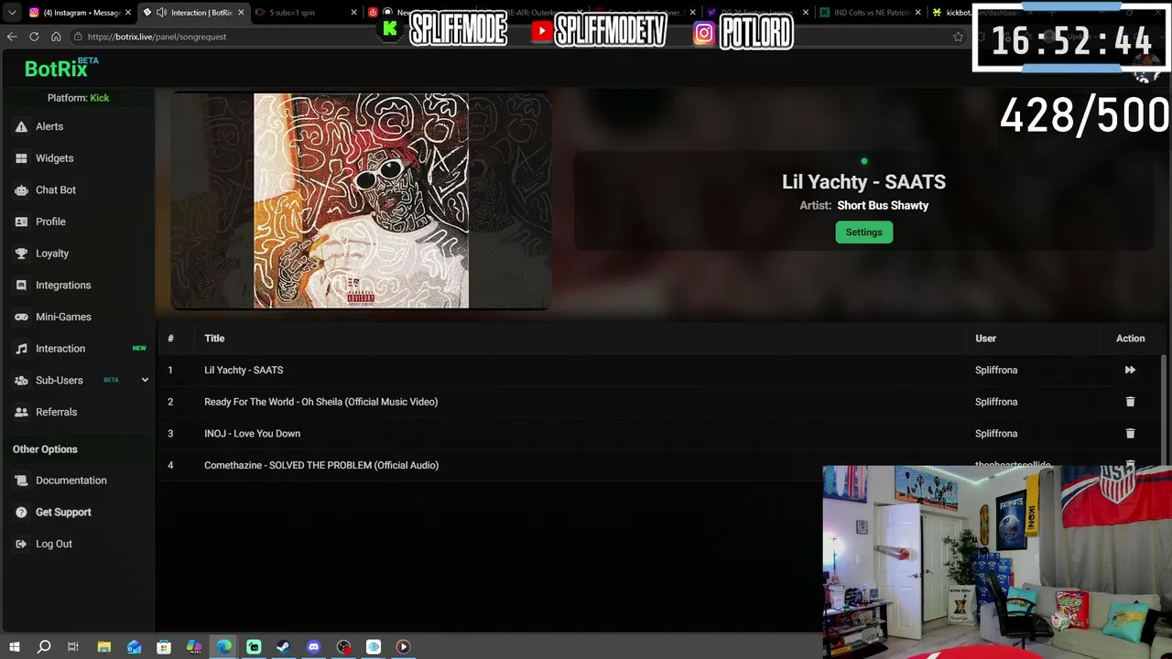
Task: Click the Sub-Users people icon
Action: pyautogui.click(x=21, y=381)
